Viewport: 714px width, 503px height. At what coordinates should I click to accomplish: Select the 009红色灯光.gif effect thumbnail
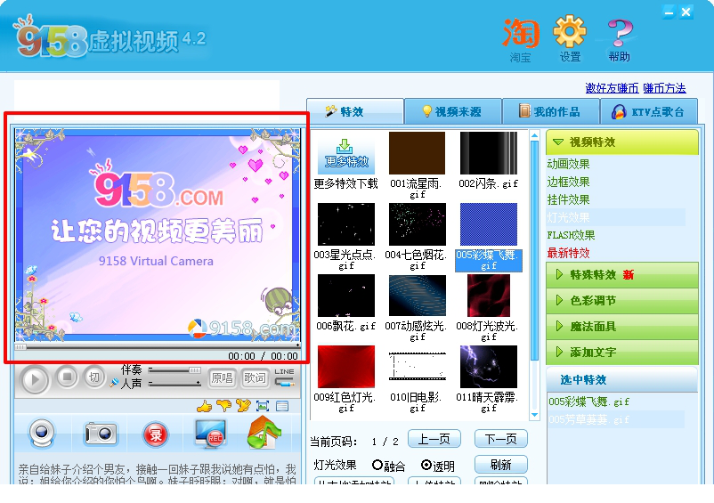pyautogui.click(x=346, y=367)
